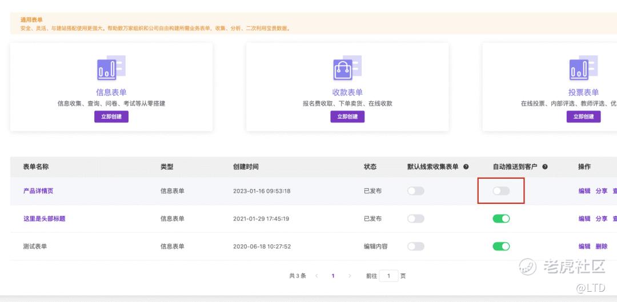Click help icon next to 自动推送到客户
This screenshot has width=617, height=302.
[545, 167]
